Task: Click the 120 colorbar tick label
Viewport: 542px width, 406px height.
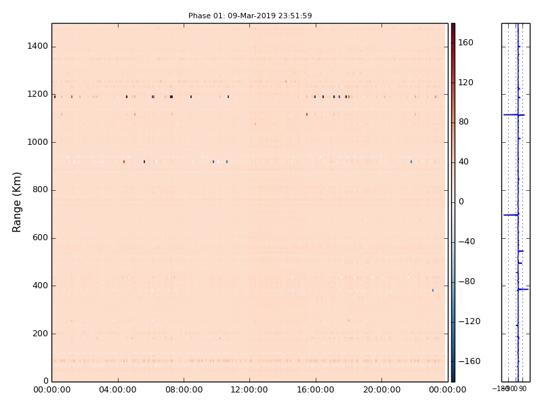Action: pyautogui.click(x=465, y=82)
